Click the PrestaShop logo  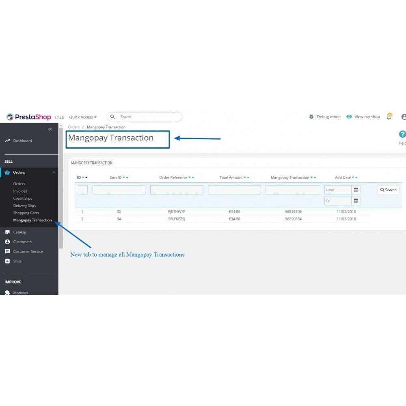[29, 117]
